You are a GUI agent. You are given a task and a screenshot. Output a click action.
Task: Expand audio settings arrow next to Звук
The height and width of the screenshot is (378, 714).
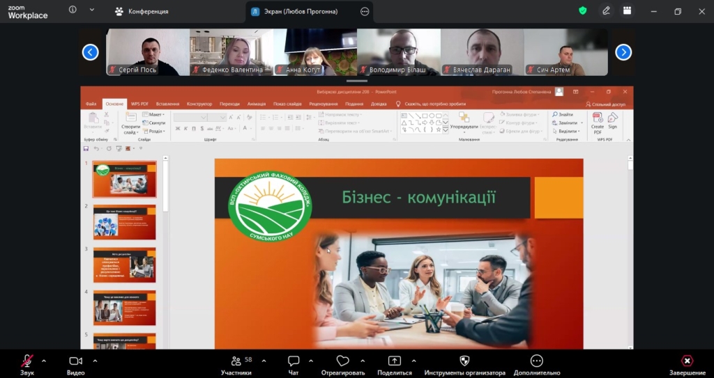coord(44,361)
